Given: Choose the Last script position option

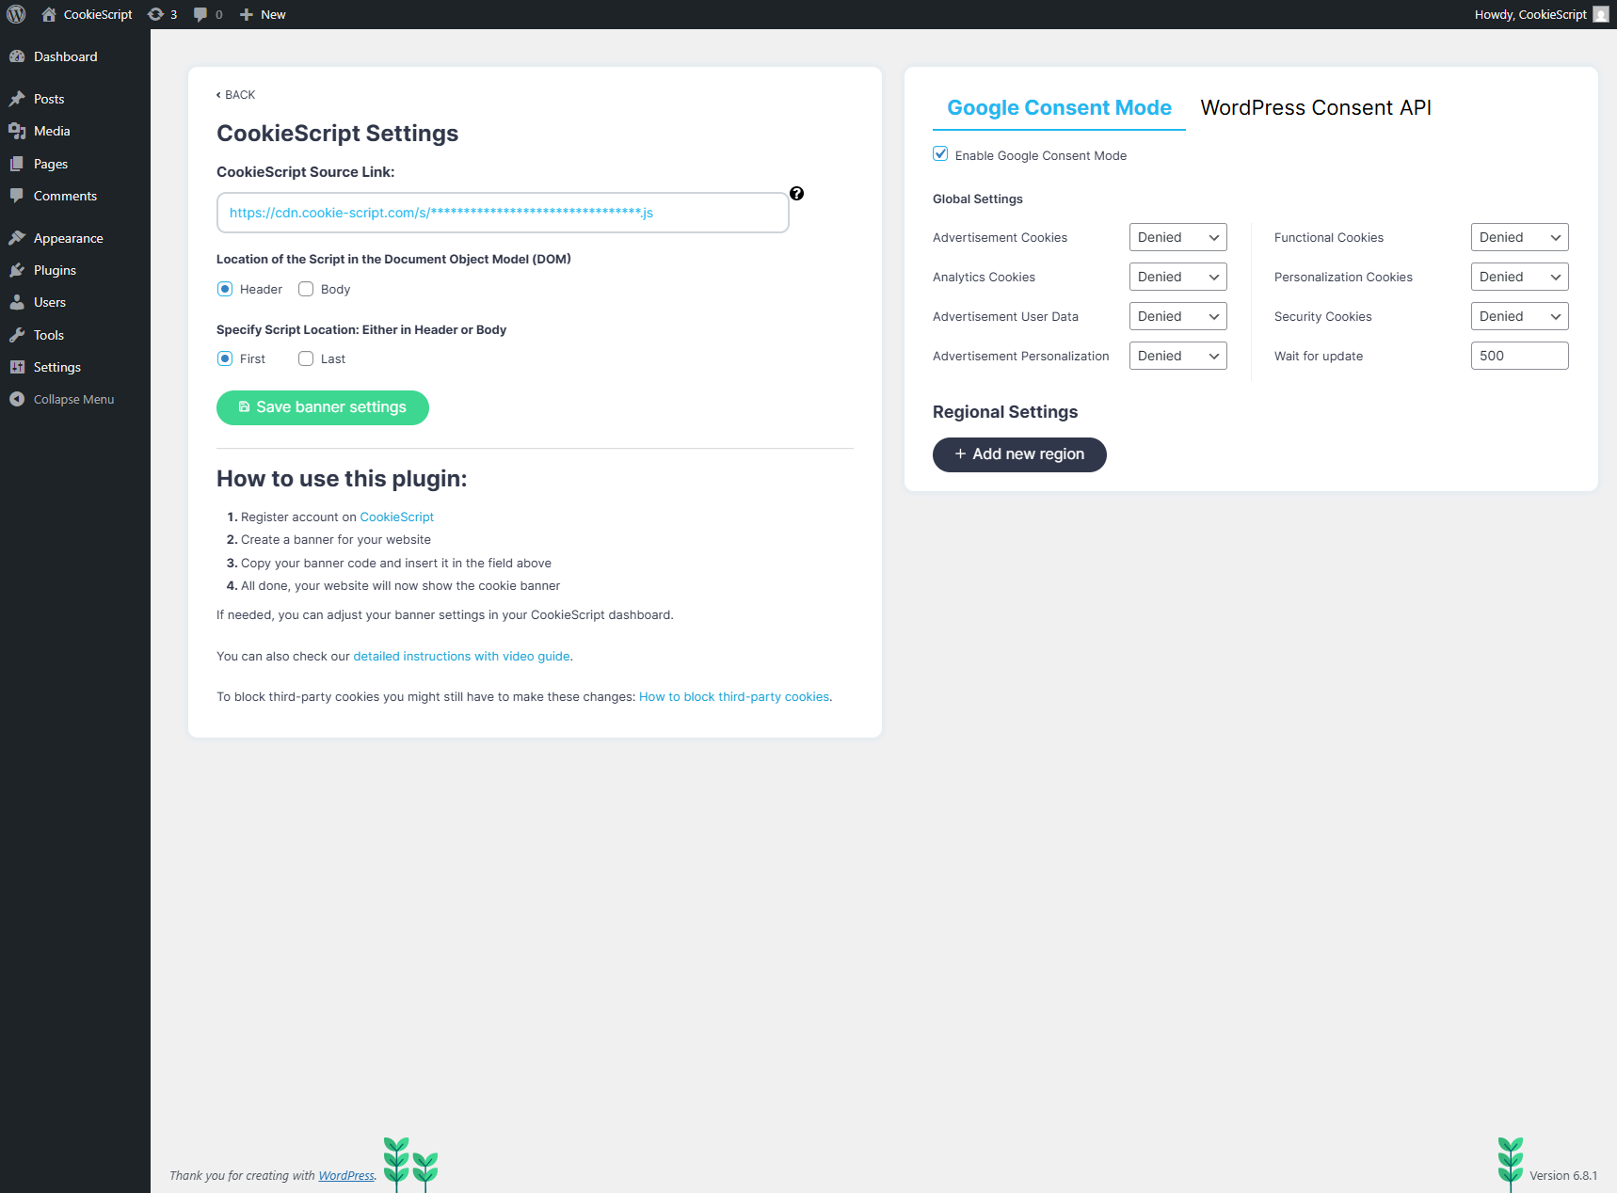Looking at the screenshot, I should [x=306, y=358].
